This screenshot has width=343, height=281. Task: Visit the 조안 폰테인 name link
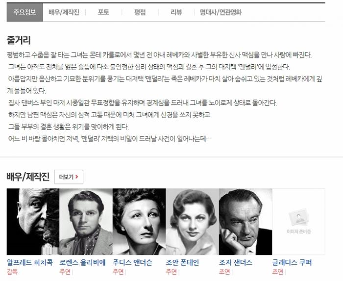(x=182, y=262)
